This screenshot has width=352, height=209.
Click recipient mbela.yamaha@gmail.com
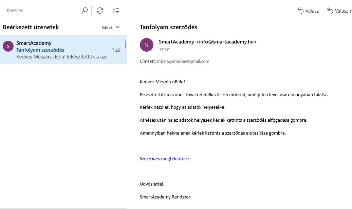183,62
